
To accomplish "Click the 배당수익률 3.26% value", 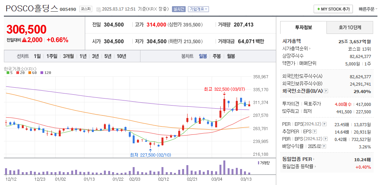I will click(x=365, y=146).
